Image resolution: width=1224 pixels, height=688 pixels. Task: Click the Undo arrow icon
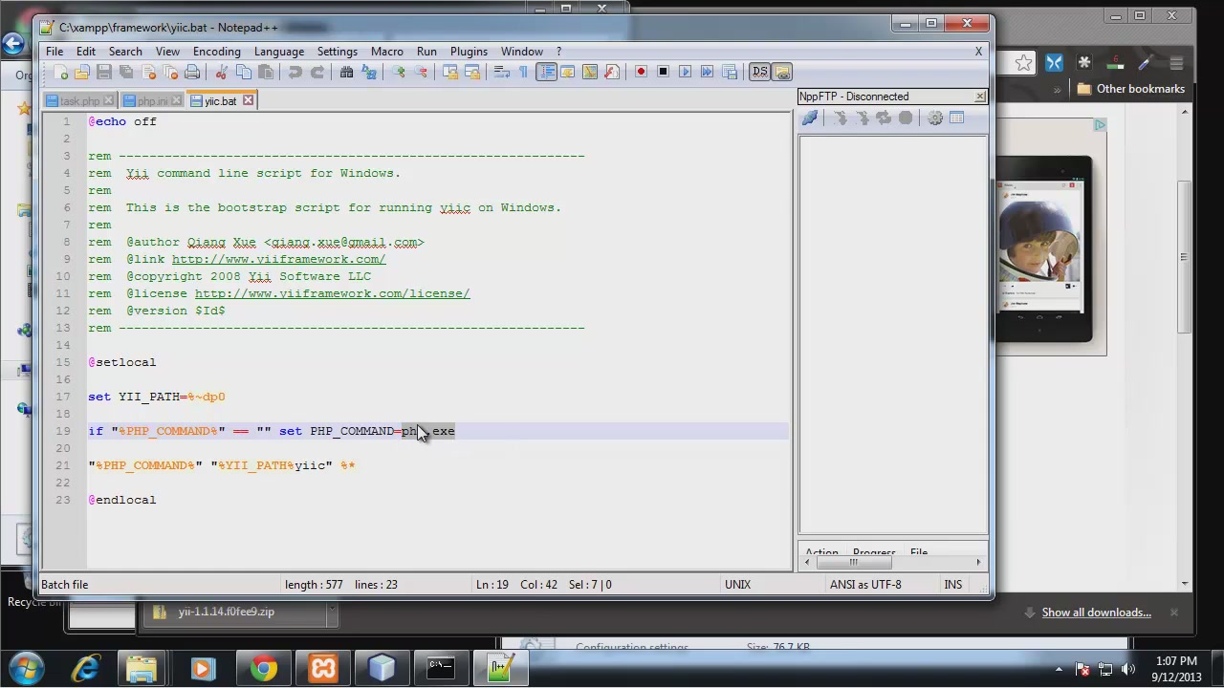pyautogui.click(x=295, y=73)
